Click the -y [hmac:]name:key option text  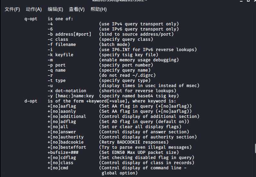coord(71,96)
